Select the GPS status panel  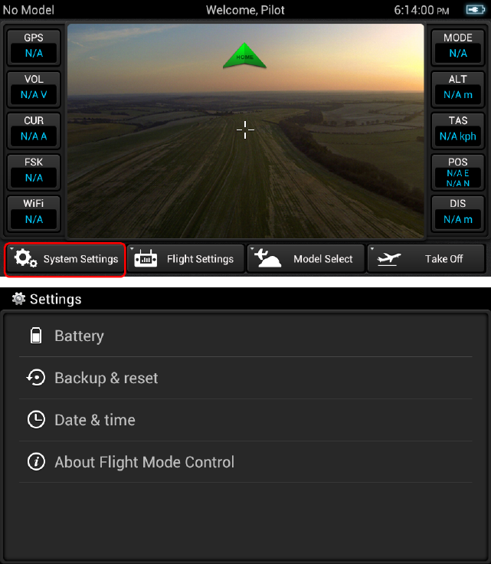pos(34,47)
